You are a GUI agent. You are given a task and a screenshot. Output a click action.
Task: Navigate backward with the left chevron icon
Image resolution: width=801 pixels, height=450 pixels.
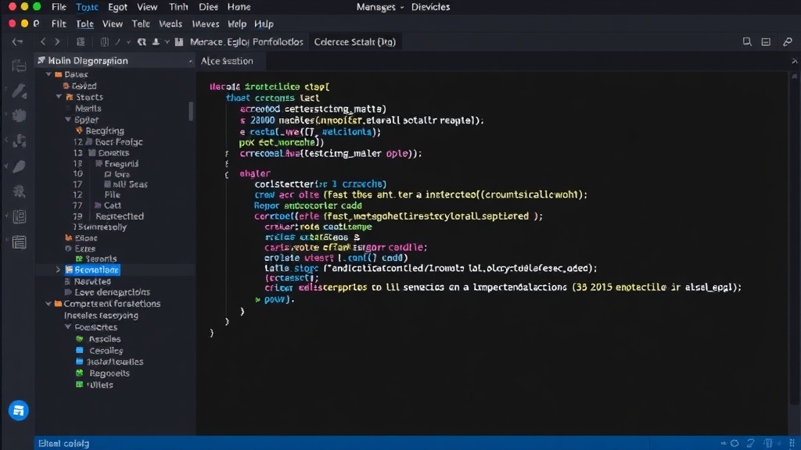click(x=43, y=42)
